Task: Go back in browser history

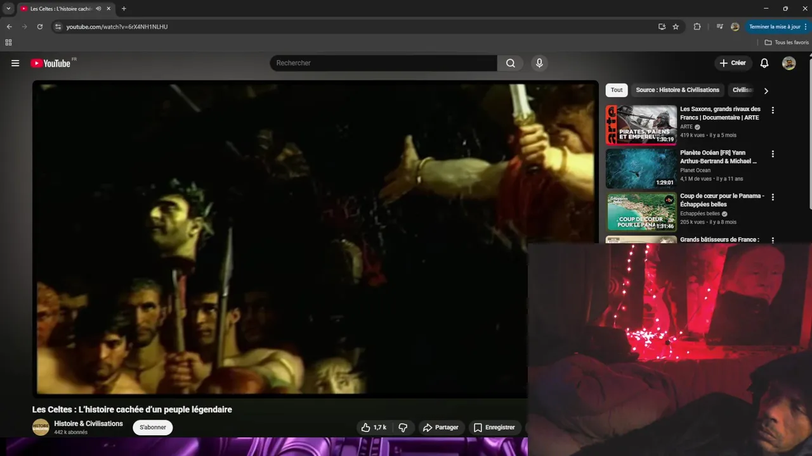Action: coord(9,27)
